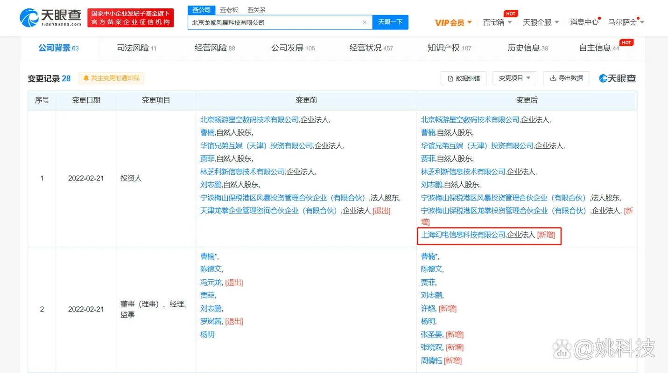This screenshot has width=668, height=373.
Task: Click the official credit agency red banner
Action: (x=130, y=18)
